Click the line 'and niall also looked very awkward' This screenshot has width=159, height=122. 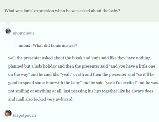click(40, 99)
